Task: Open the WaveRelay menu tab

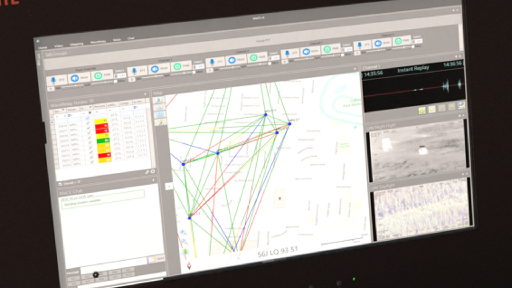Action: click(98, 42)
